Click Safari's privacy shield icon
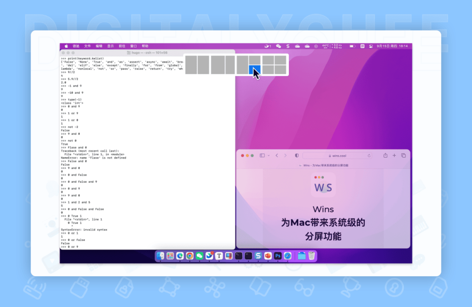 [297, 156]
